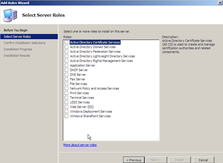Select the 'Windows Deployment Services' role label
Screen dimensions: 223x163
91,111
